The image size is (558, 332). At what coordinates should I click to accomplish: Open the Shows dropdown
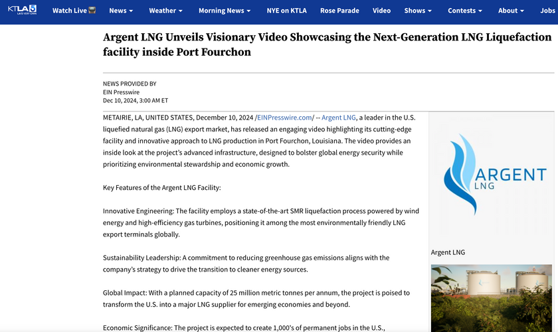418,11
